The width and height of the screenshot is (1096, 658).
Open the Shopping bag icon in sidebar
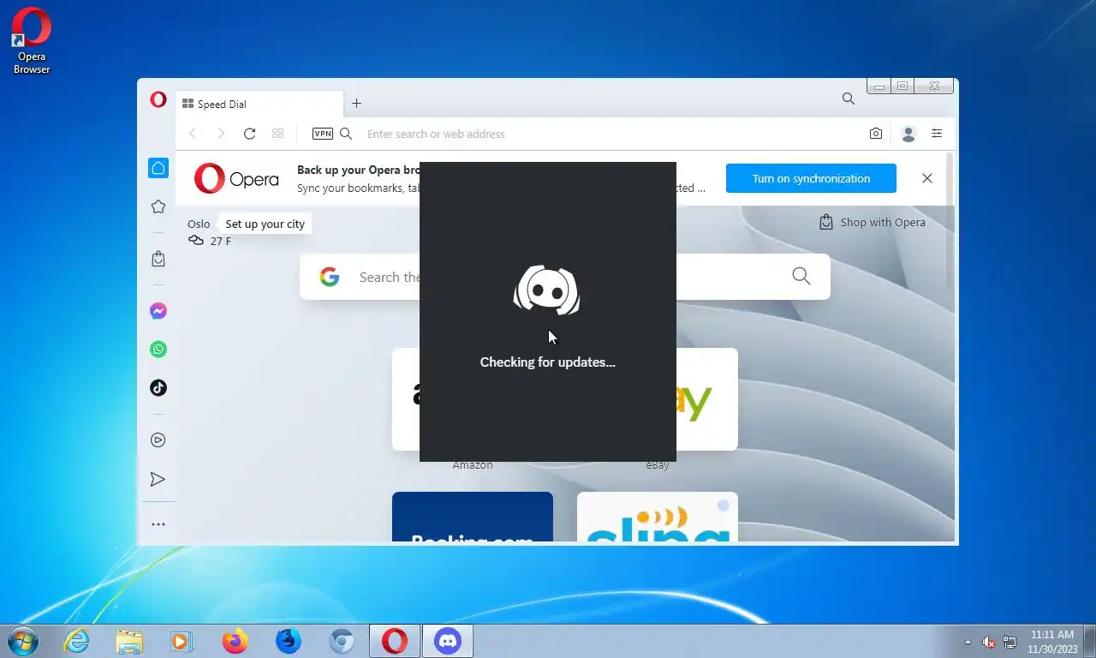click(158, 259)
